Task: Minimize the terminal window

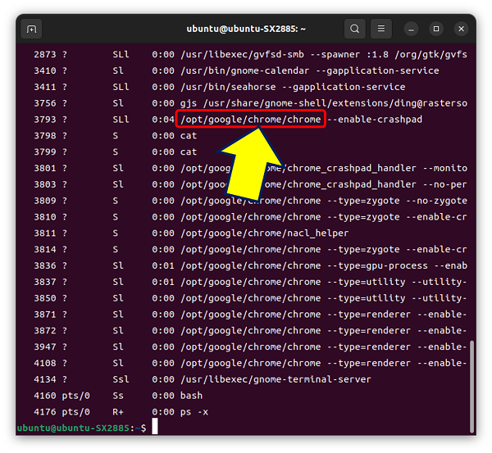Action: click(x=411, y=29)
